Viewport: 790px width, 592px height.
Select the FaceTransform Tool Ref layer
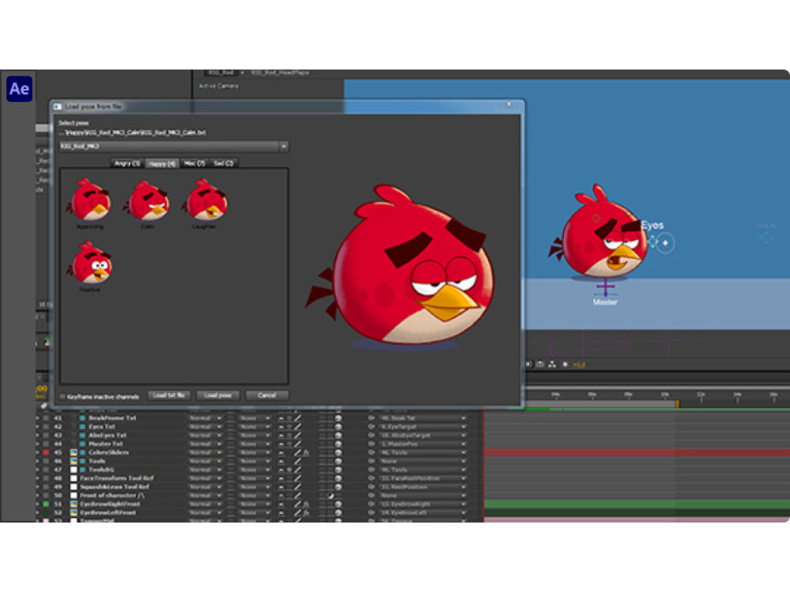[116, 478]
